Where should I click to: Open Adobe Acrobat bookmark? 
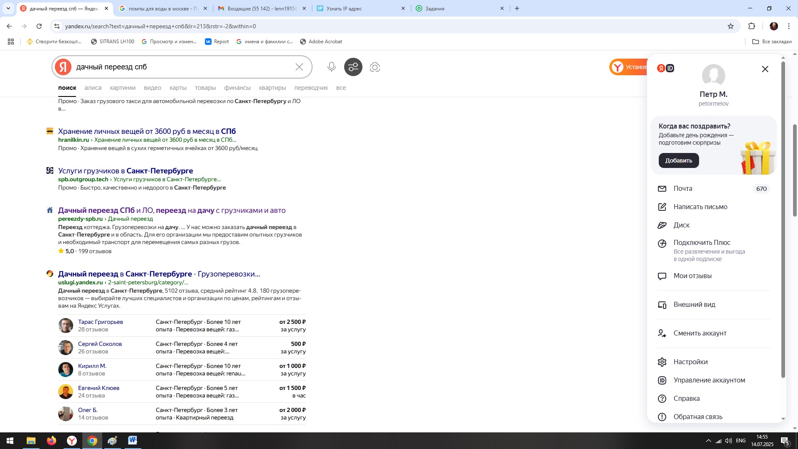click(321, 42)
